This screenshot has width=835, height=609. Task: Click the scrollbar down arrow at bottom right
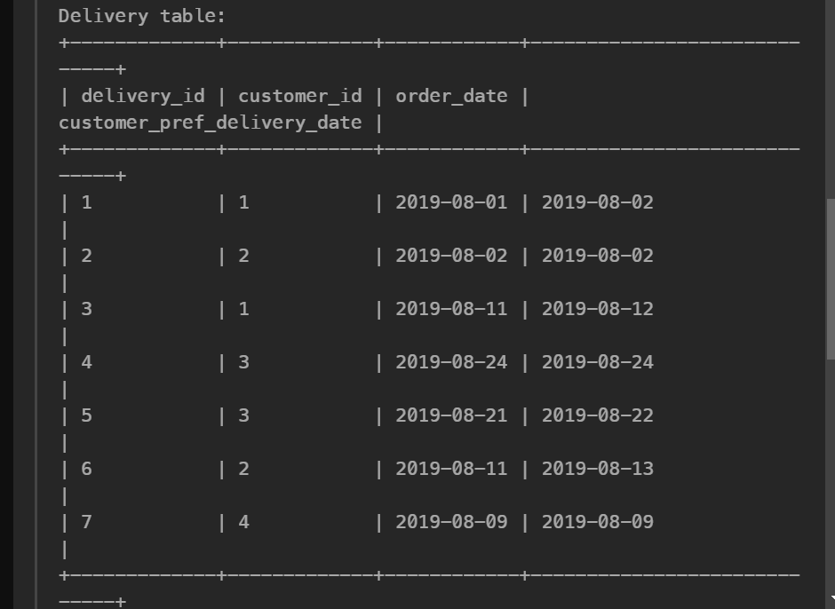(831, 599)
